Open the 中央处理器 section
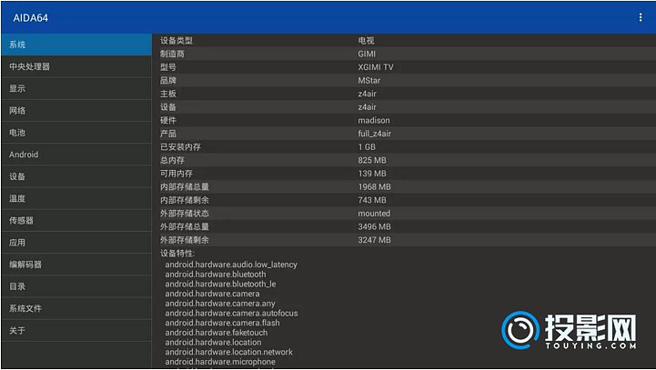656x370 pixels. coord(76,66)
